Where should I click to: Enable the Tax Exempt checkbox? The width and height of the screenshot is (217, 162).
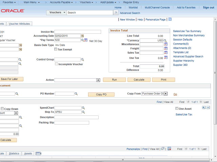click(56, 50)
